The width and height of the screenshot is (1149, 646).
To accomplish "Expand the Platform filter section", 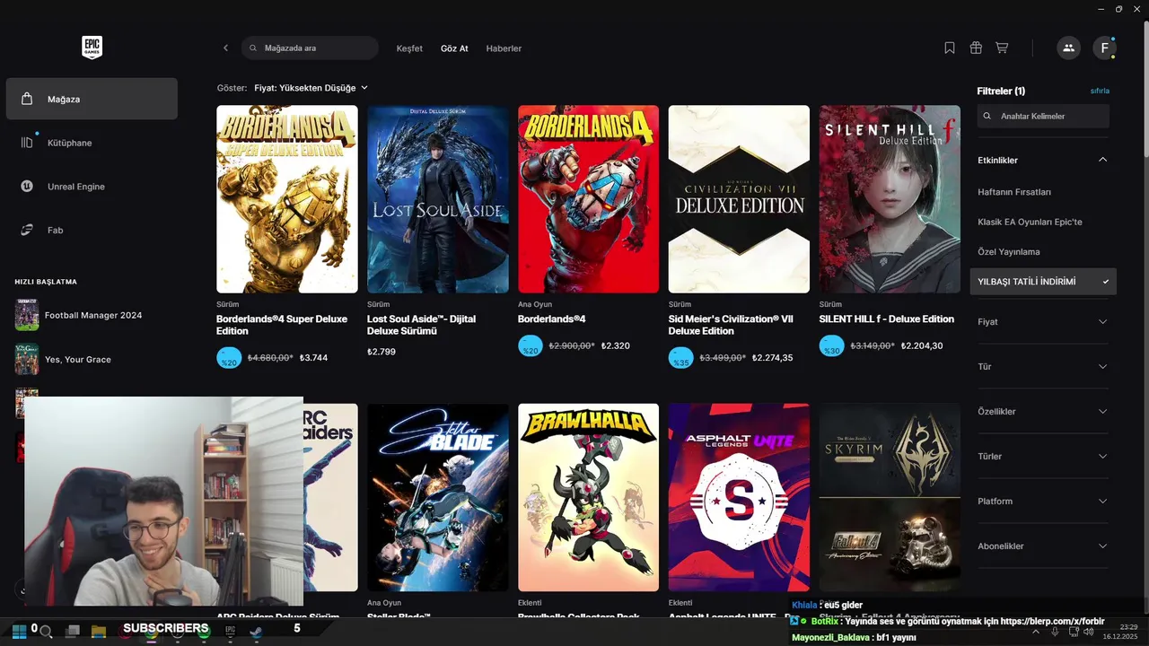I will point(1043,502).
